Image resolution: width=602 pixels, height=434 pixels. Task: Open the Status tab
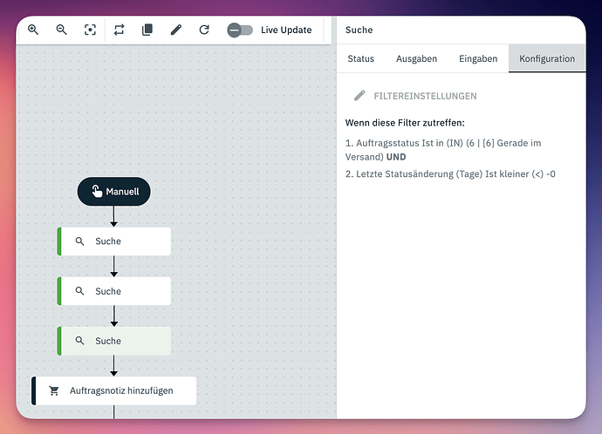(360, 59)
